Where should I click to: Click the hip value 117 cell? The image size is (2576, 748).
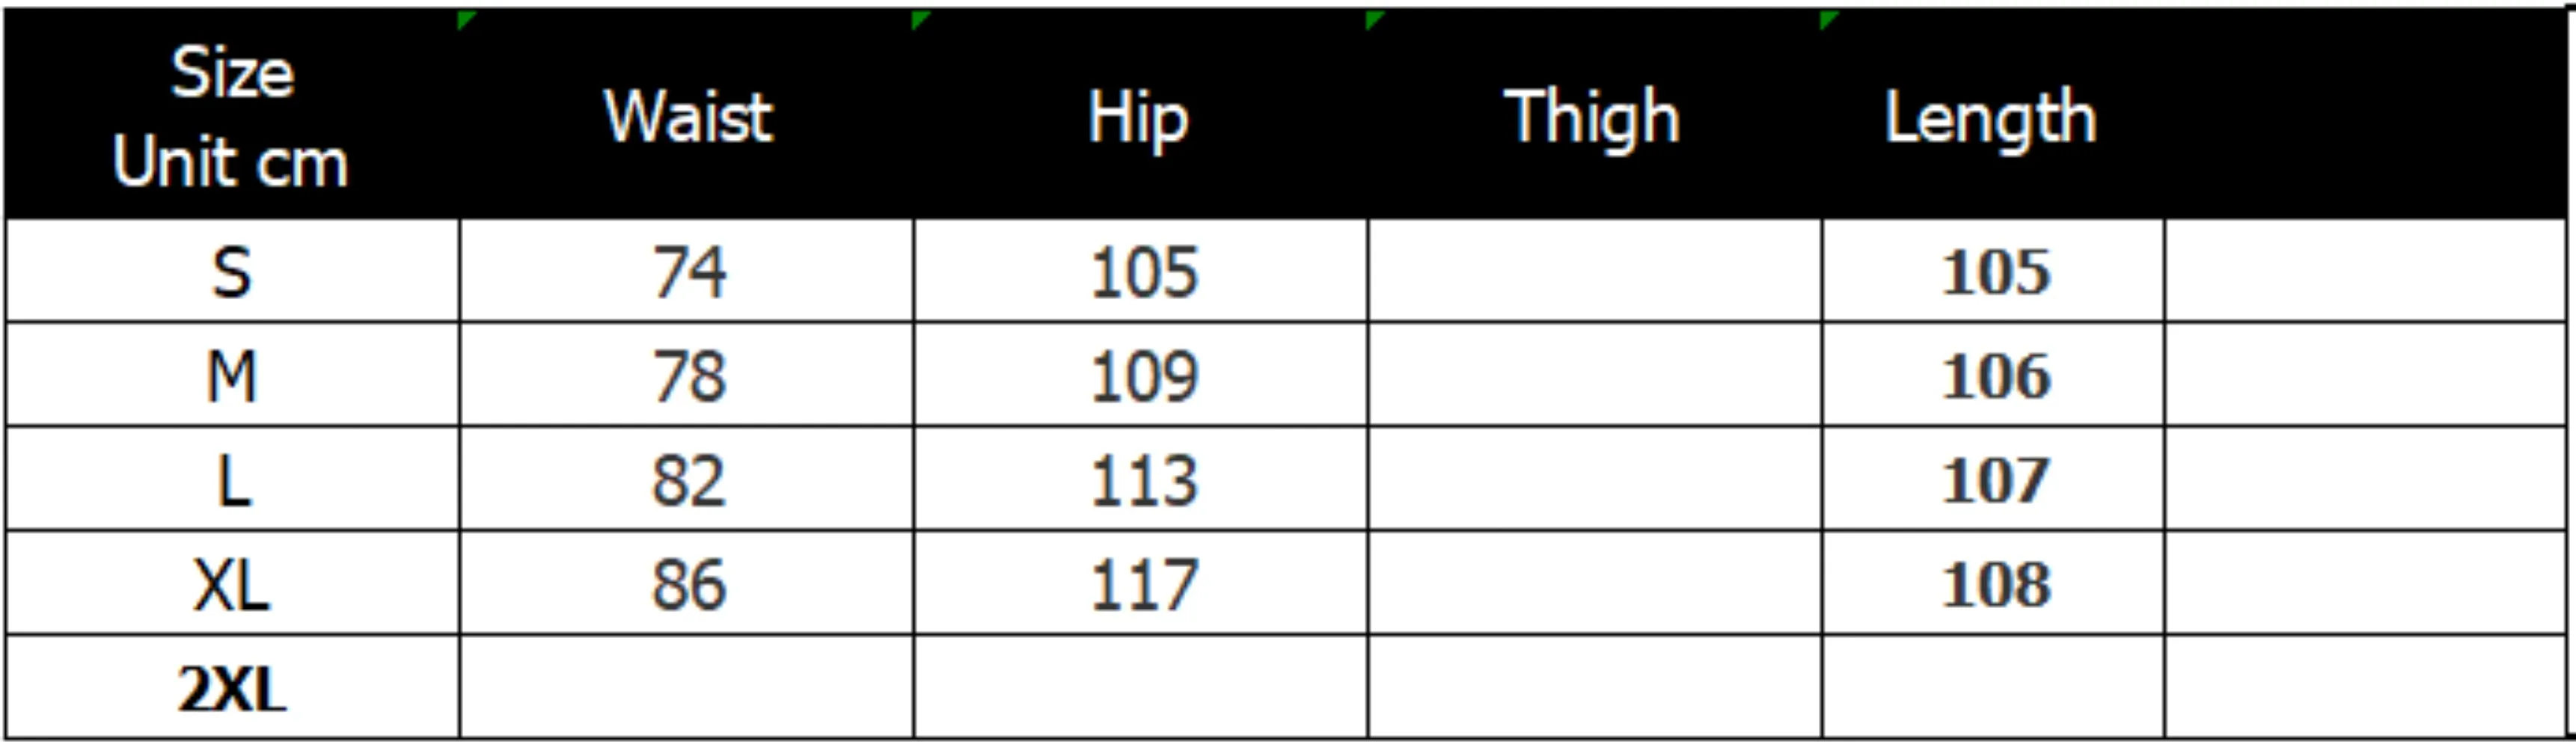(1143, 584)
